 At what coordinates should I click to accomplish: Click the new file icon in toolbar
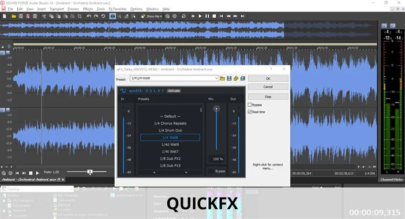tap(5, 16)
